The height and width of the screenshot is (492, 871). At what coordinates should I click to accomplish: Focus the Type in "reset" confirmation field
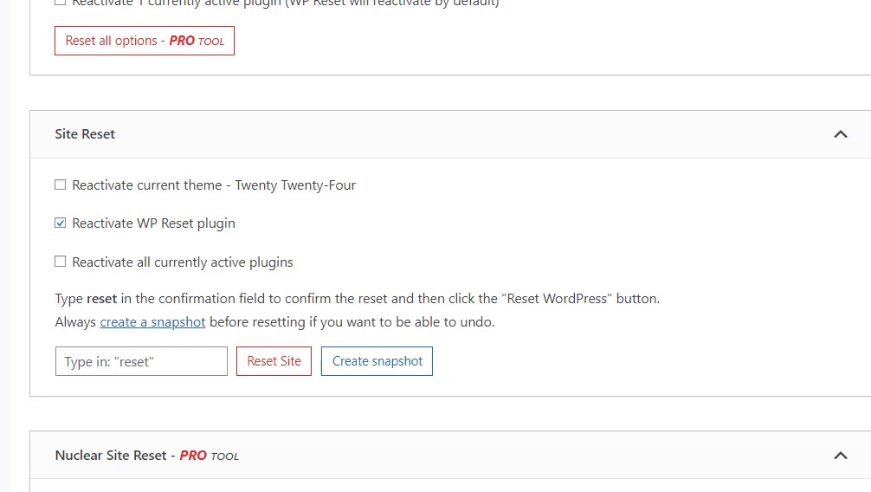[141, 361]
